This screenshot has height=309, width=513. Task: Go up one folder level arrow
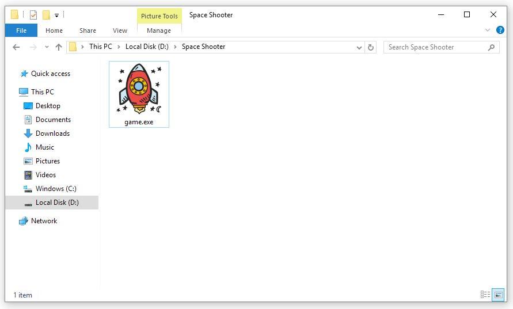59,47
